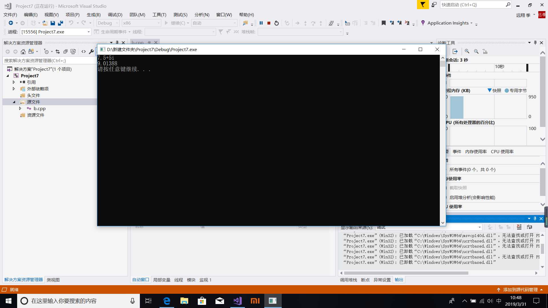
Task: Jump to the previous bookmark
Action: [392, 23]
